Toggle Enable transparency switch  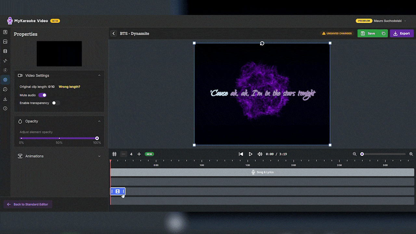coord(56,103)
